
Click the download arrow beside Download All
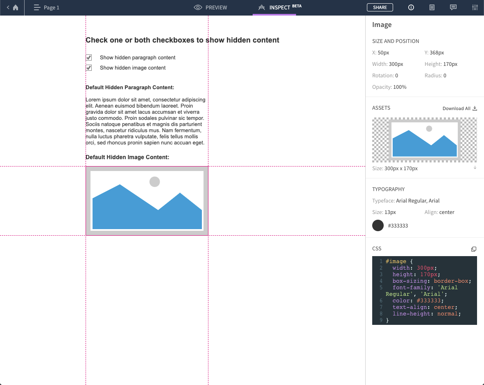[x=475, y=108]
